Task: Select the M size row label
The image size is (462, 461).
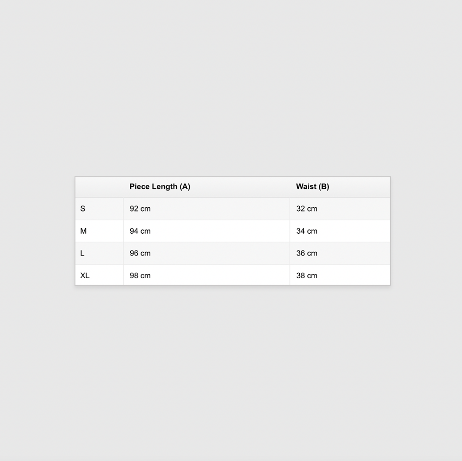Action: pos(84,231)
